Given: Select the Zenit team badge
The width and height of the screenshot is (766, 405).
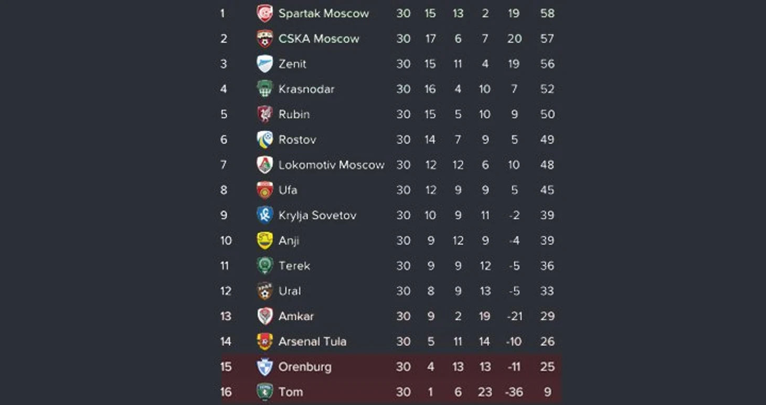Looking at the screenshot, I should click(264, 63).
